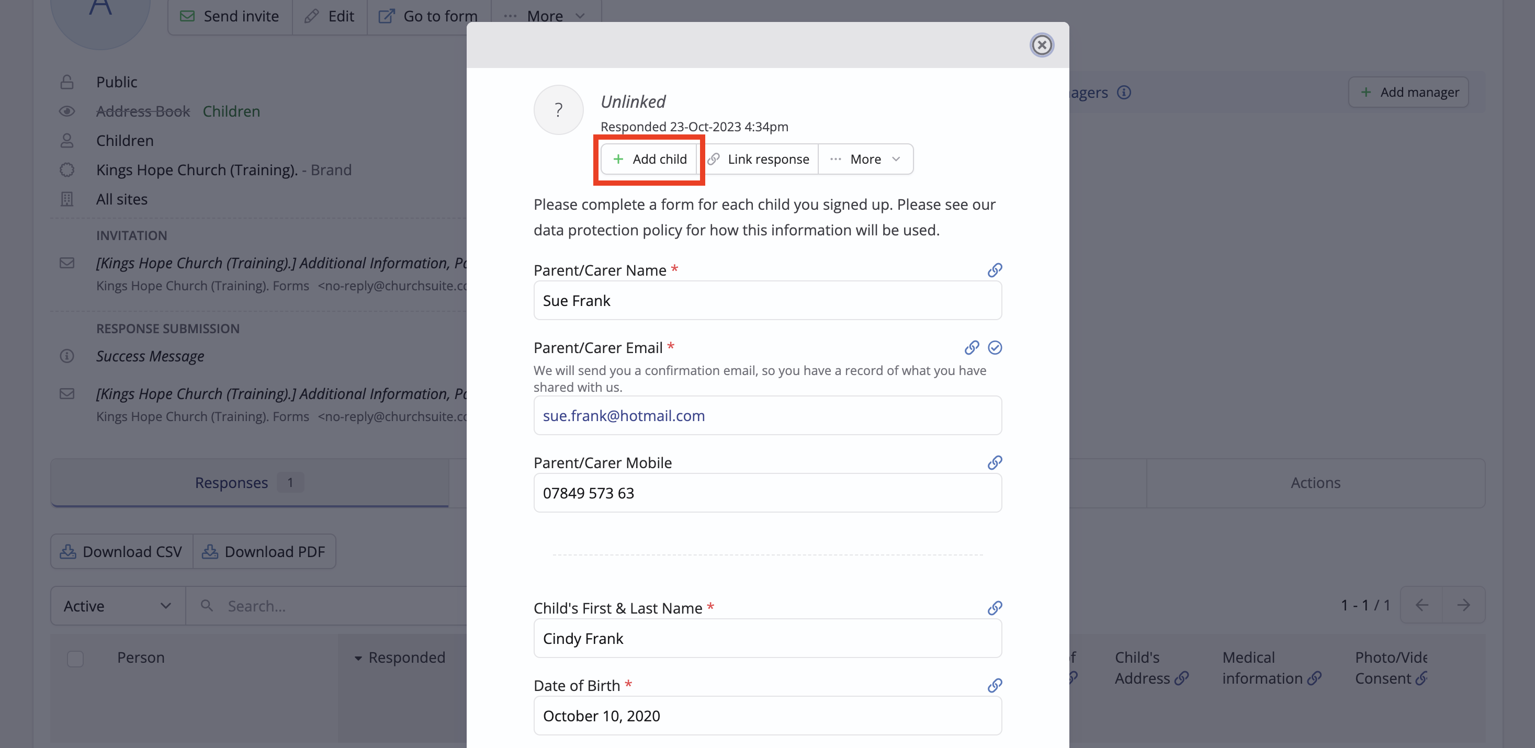The image size is (1535, 748).
Task: Click link icon beside Parent/Carer Mobile
Action: (x=994, y=463)
